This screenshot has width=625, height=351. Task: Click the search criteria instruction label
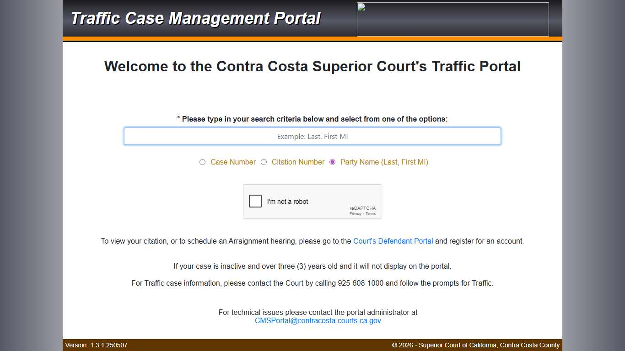click(312, 119)
